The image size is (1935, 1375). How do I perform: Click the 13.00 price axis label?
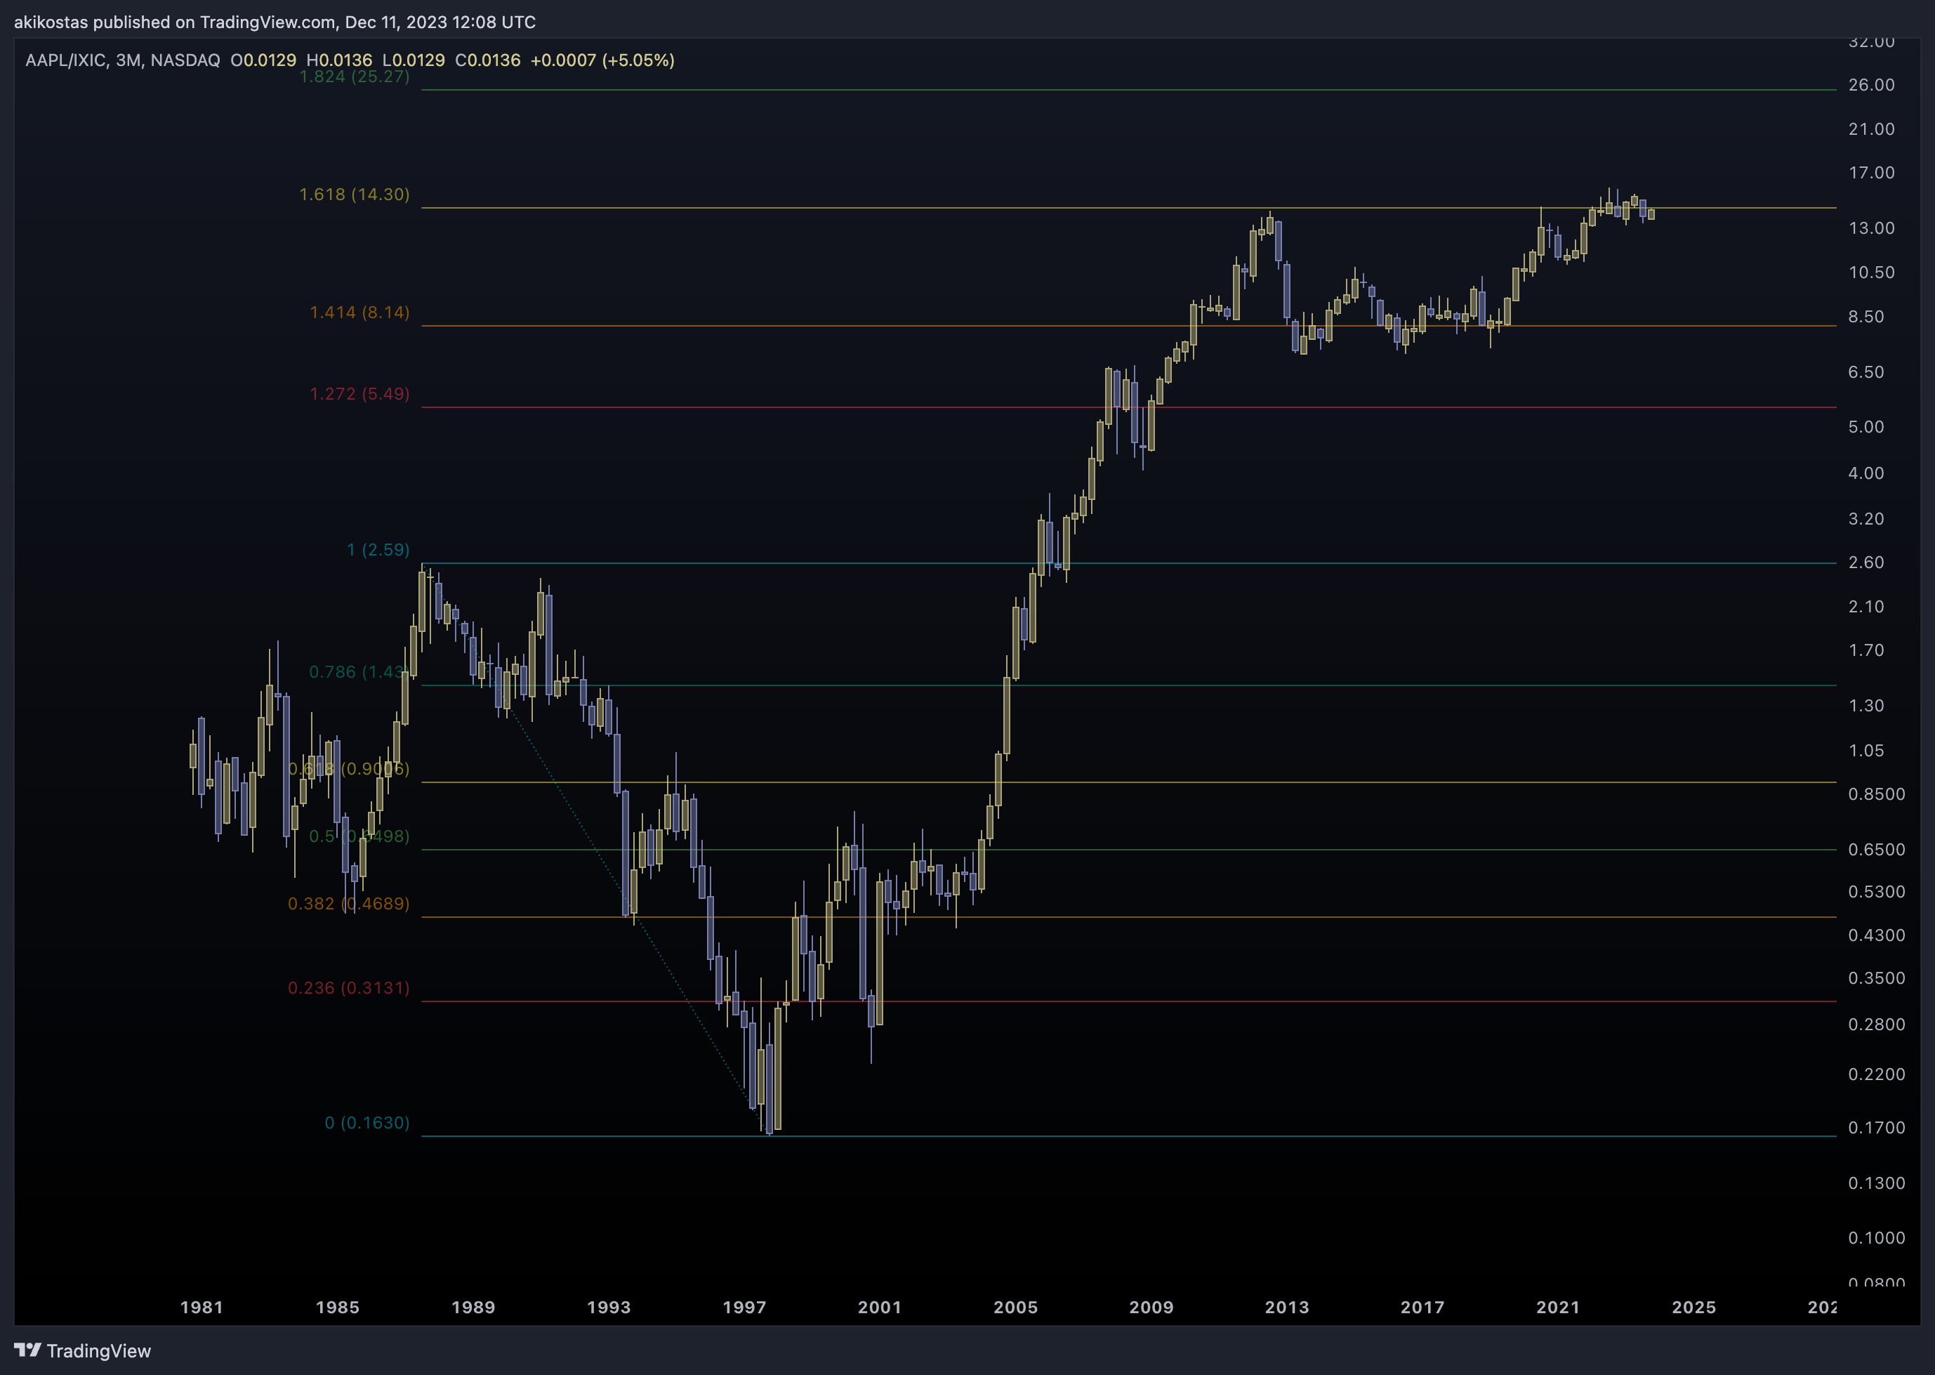pos(1872,228)
